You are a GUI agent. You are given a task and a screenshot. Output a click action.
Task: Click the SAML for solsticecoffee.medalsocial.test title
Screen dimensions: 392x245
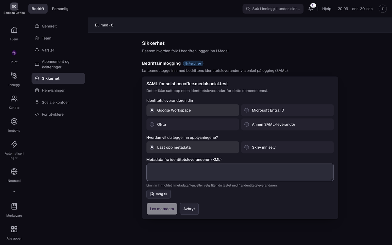(187, 84)
